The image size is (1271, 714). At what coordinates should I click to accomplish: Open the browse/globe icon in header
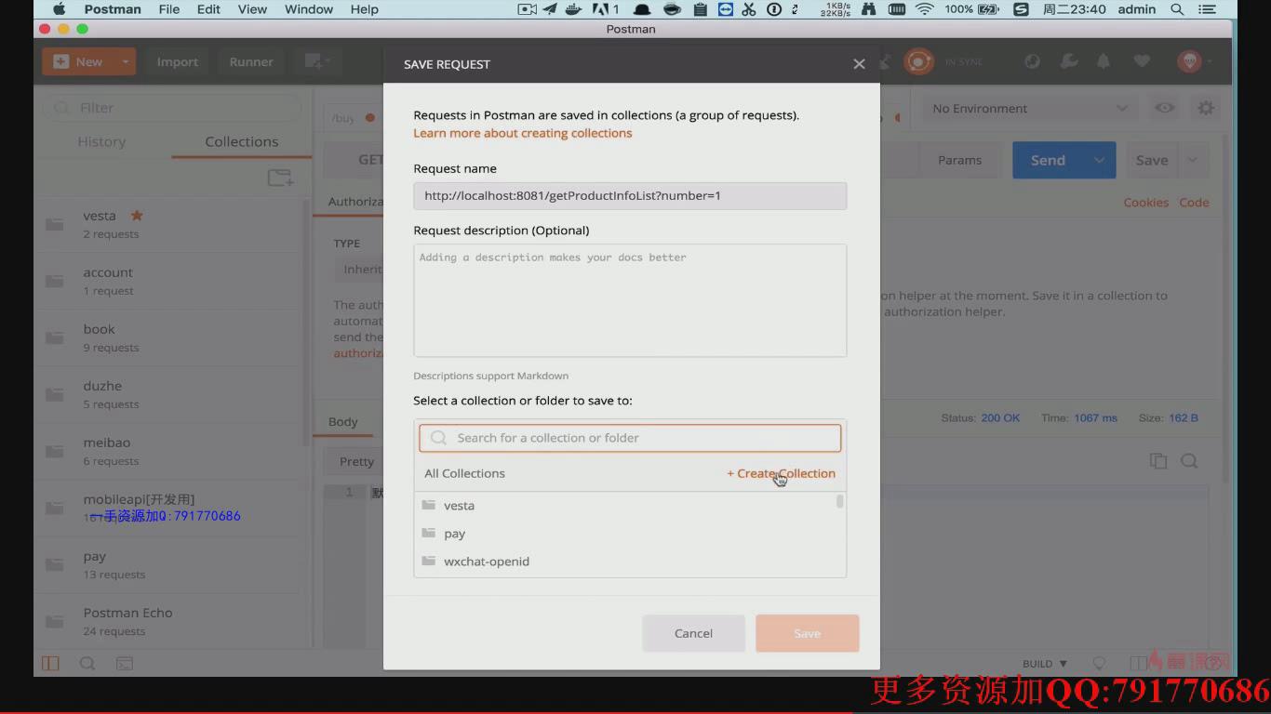pos(1032,61)
